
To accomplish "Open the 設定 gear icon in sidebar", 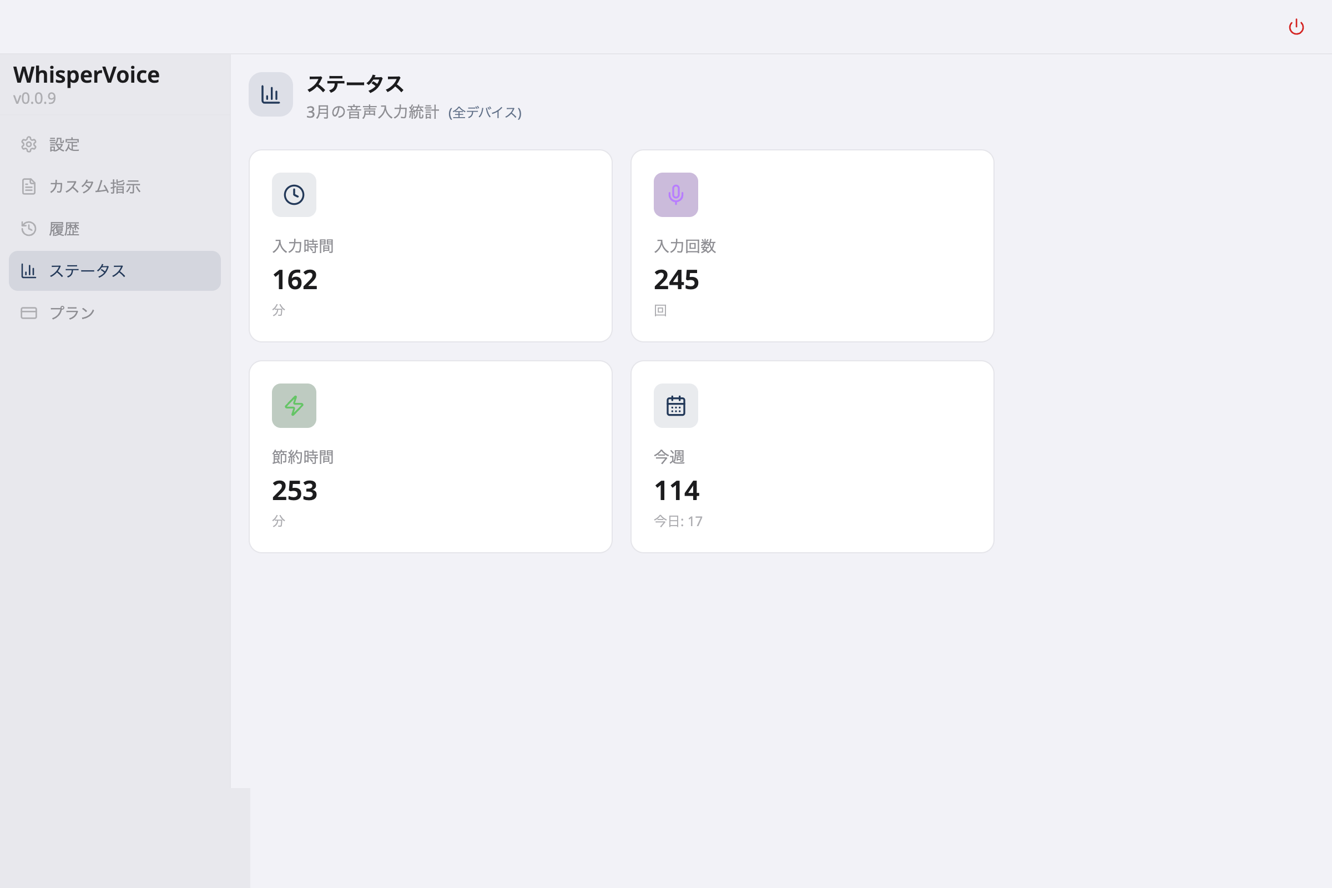I will 29,145.
